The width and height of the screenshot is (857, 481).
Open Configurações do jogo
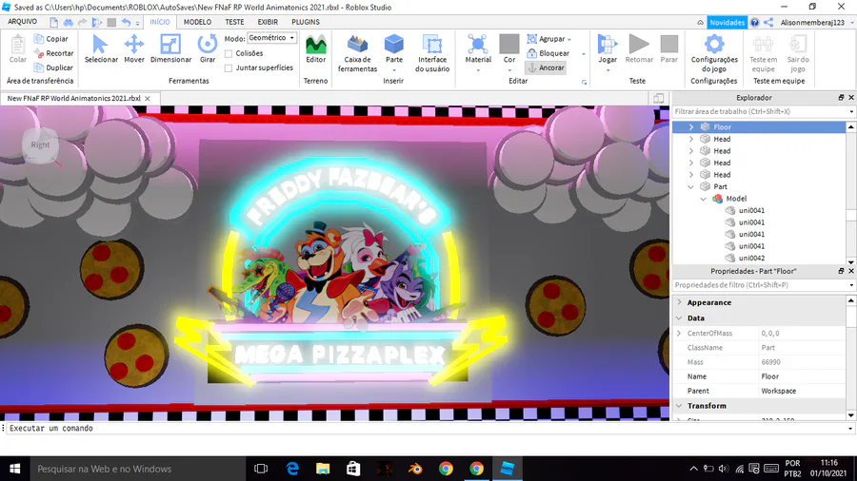click(x=714, y=53)
